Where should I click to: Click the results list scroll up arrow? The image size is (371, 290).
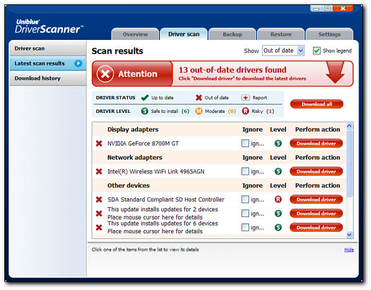pos(349,126)
